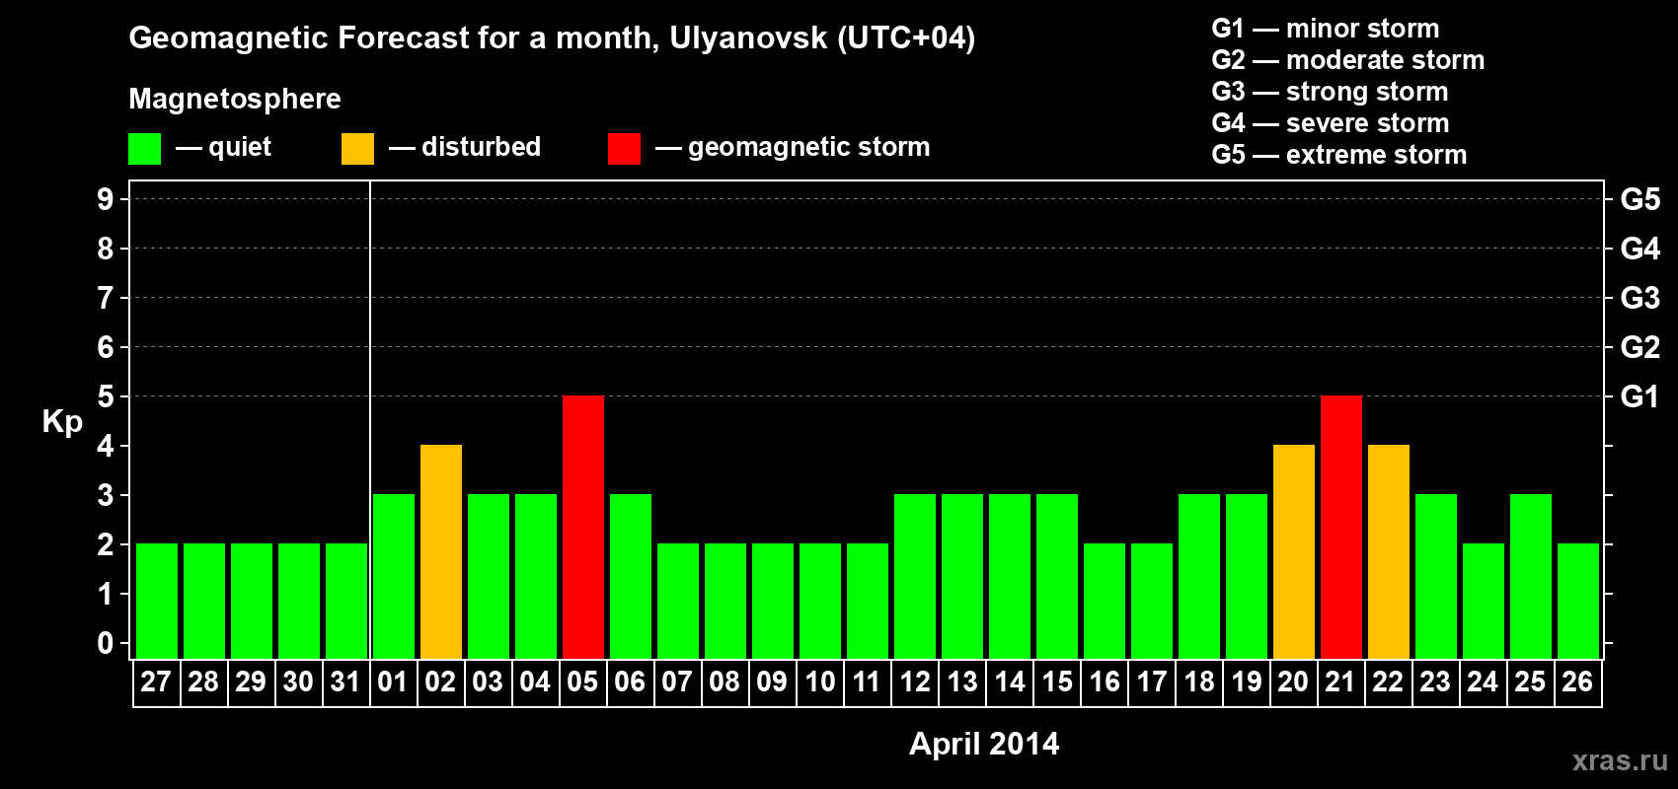Click date label 21 on the axis
The image size is (1678, 789).
[1340, 682]
